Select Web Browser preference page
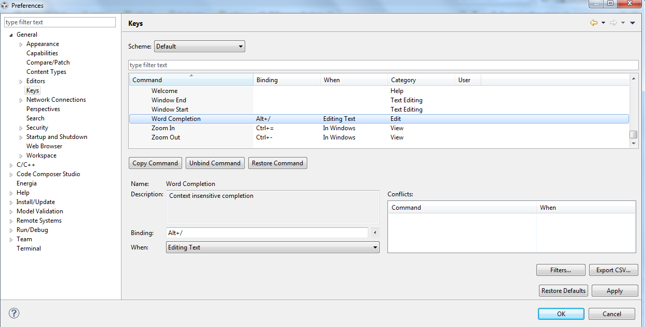The width and height of the screenshot is (645, 327). point(44,146)
